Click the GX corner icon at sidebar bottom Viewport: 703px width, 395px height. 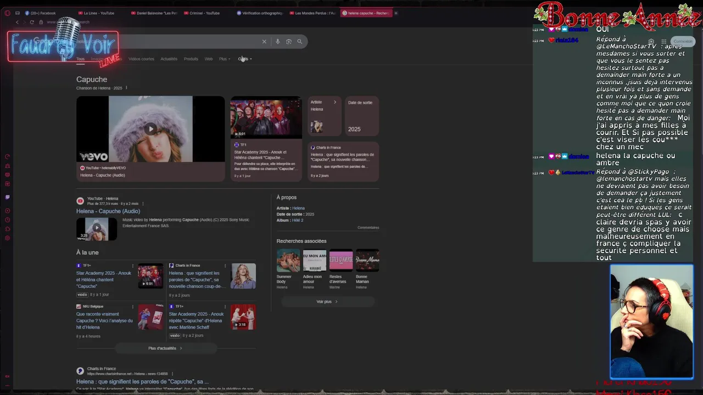pyautogui.click(x=7, y=376)
